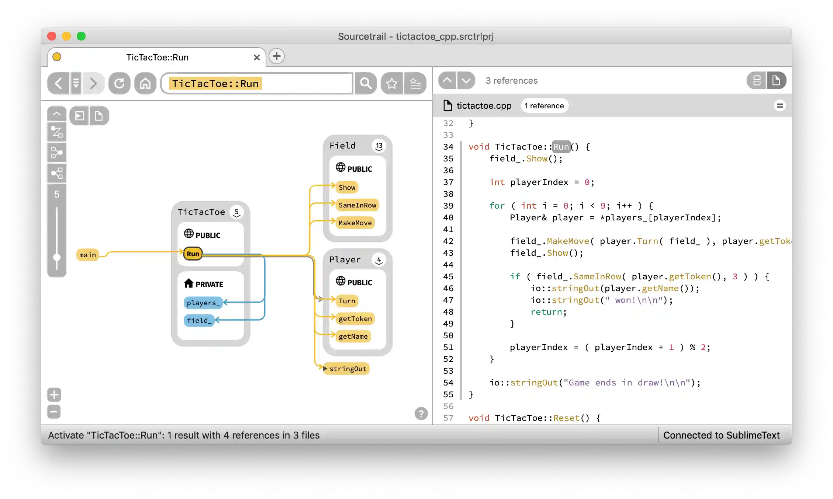Open the home overview screen

click(145, 83)
